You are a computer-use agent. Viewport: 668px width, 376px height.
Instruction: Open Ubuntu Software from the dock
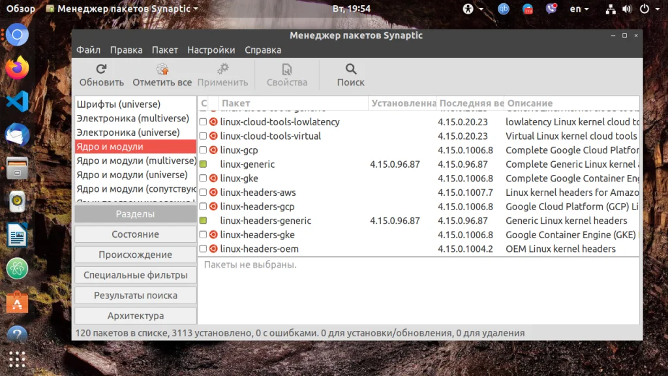tap(17, 302)
